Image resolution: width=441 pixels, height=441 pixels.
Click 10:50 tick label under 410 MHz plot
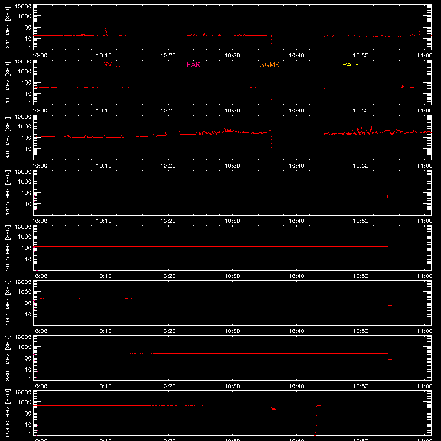(361, 111)
